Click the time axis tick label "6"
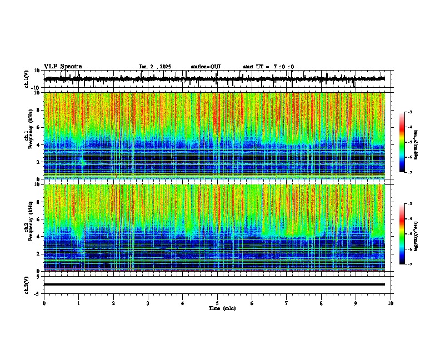The height and width of the screenshot is (340, 440). point(252,303)
